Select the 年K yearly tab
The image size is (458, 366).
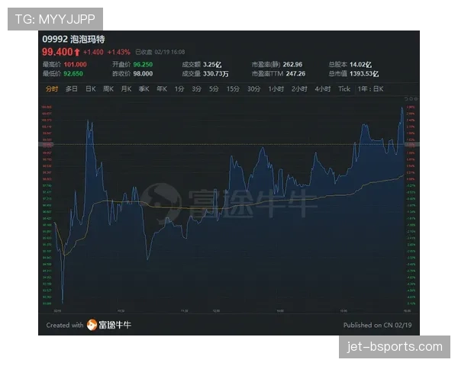pos(162,88)
